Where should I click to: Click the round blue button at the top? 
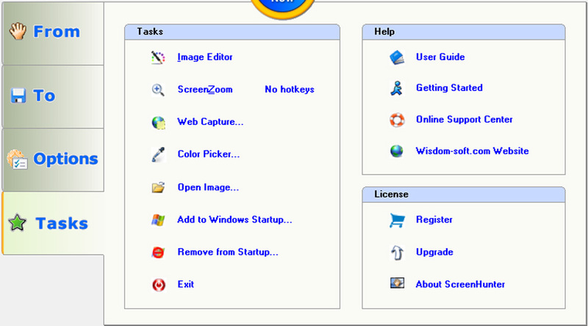pos(282,7)
